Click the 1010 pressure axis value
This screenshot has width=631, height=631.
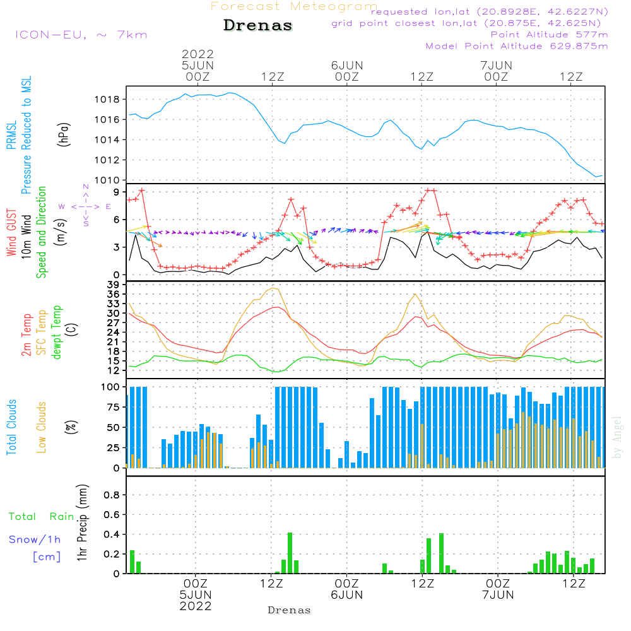(107, 180)
